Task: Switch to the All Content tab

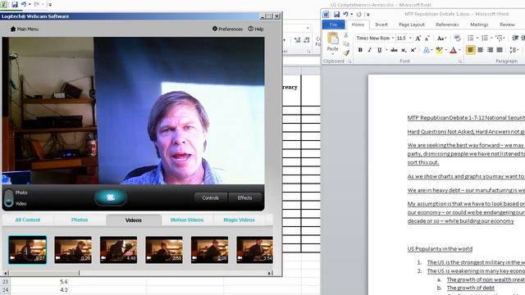Action: pyautogui.click(x=28, y=220)
